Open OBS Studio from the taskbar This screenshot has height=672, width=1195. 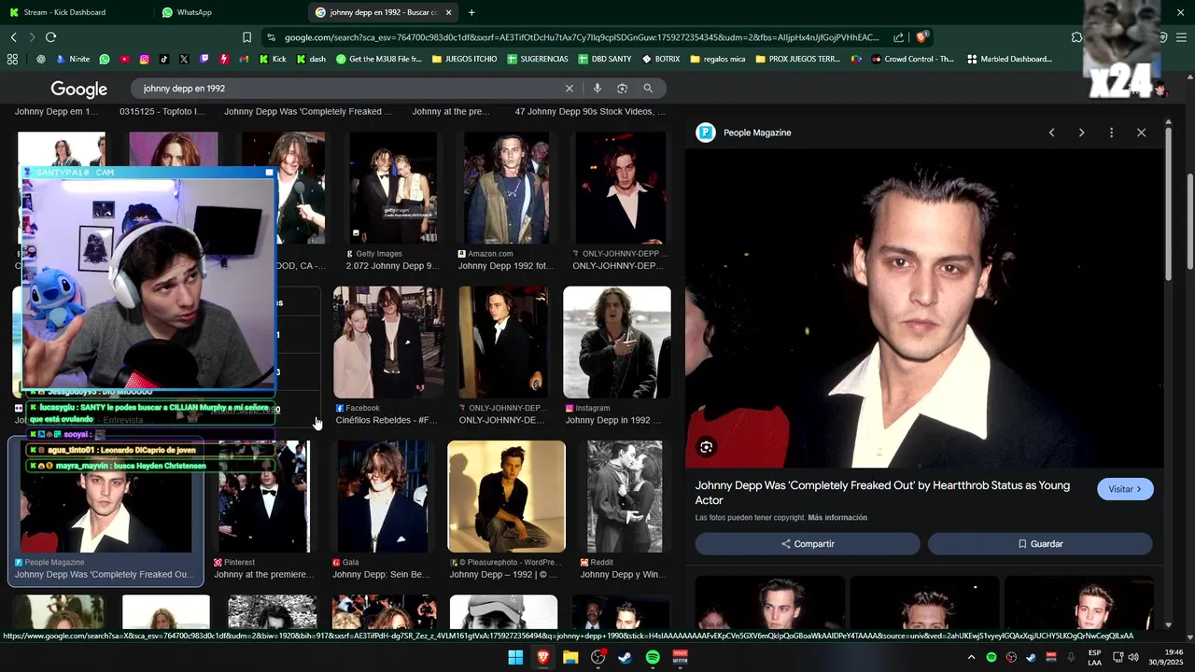[597, 657]
